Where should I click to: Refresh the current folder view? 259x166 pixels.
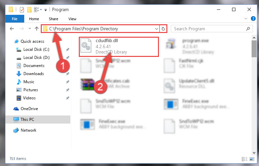tap(163, 29)
